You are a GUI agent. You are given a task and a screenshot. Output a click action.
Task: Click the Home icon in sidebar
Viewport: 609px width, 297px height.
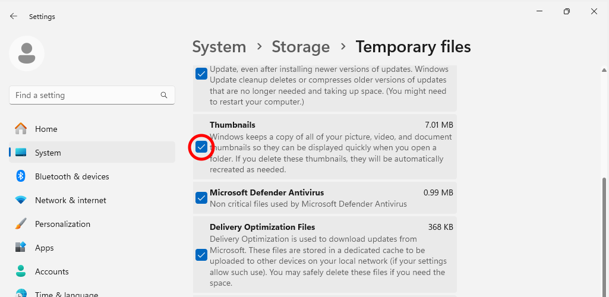click(x=21, y=129)
